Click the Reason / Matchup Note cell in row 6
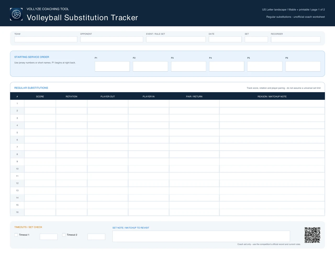 [272, 140]
